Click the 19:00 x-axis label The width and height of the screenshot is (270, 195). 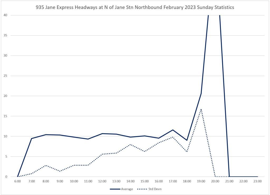tap(201, 181)
